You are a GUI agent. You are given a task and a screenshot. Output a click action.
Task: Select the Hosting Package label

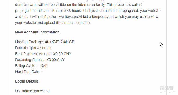coord(30,42)
